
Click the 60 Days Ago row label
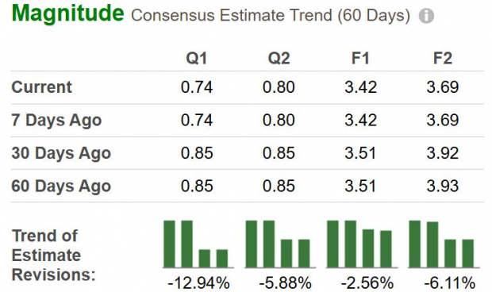(61, 186)
